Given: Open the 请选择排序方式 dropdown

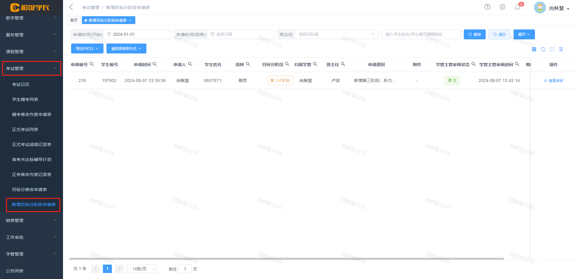Looking at the screenshot, I should tap(126, 48).
